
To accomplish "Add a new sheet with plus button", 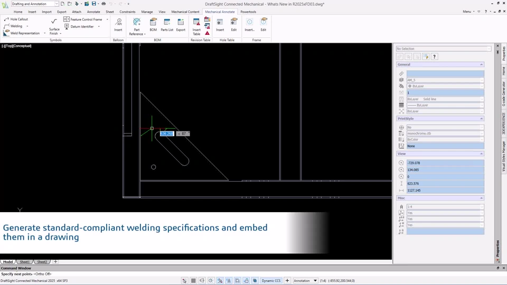I will click(x=55, y=262).
